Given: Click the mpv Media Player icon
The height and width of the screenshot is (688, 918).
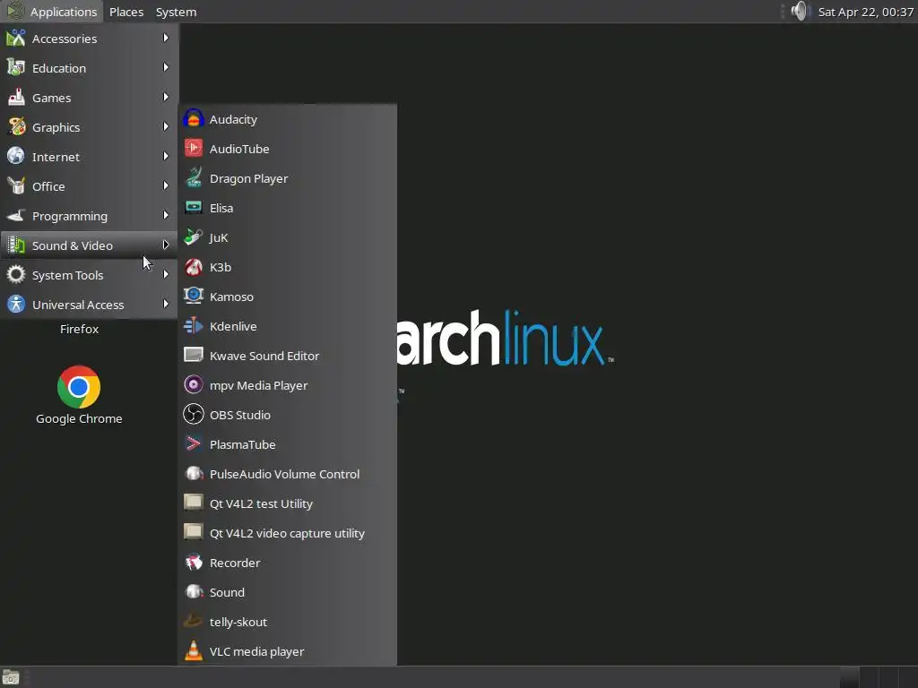Looking at the screenshot, I should (194, 385).
